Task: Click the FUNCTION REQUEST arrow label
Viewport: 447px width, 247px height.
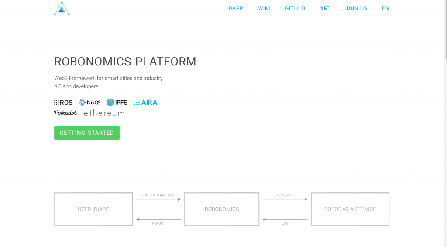Action: coord(158,195)
